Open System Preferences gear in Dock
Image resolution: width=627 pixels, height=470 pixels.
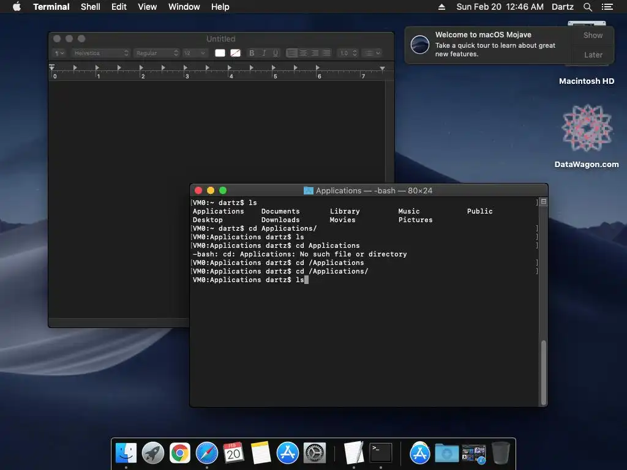pos(315,453)
